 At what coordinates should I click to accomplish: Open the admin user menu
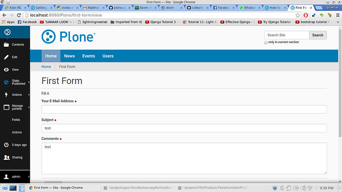point(15,177)
